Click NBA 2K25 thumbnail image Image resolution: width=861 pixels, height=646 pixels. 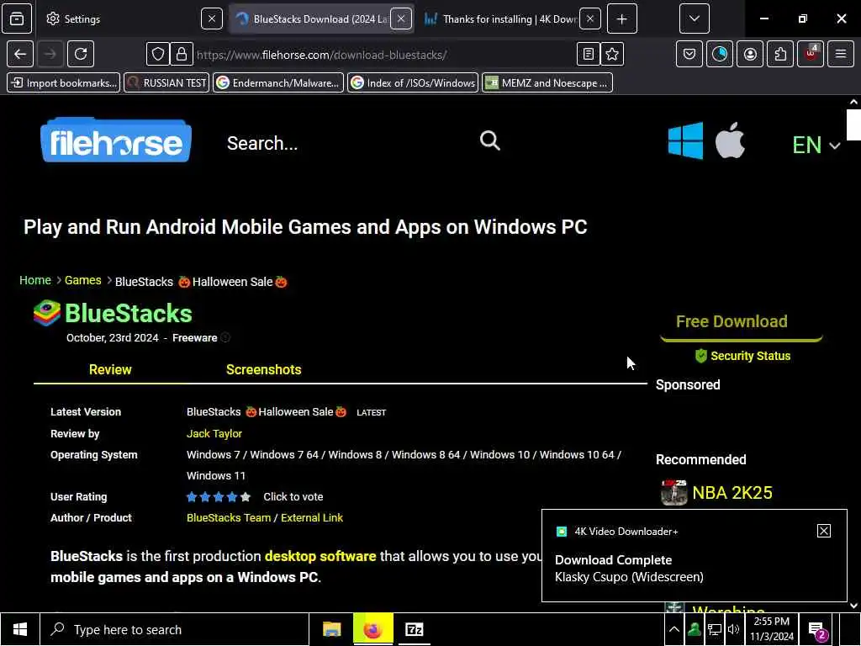(x=673, y=492)
